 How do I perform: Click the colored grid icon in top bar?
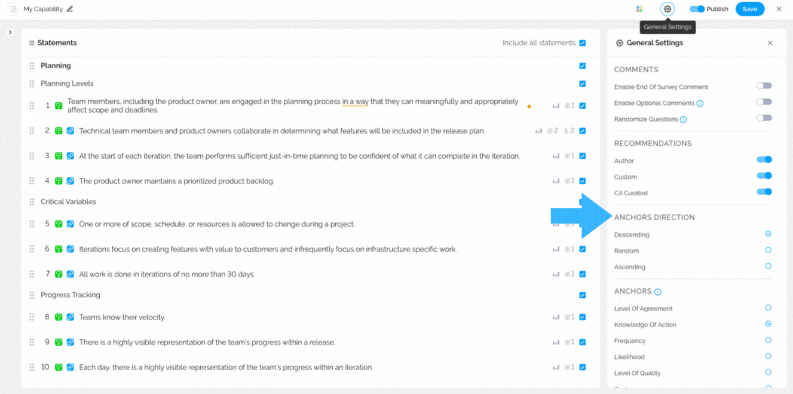point(639,9)
